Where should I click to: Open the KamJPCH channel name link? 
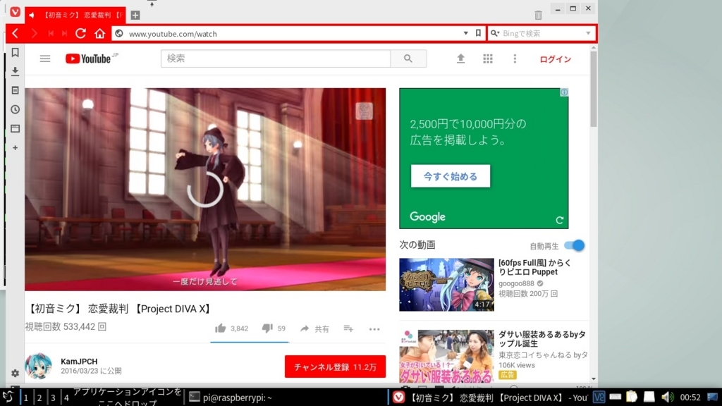79,362
